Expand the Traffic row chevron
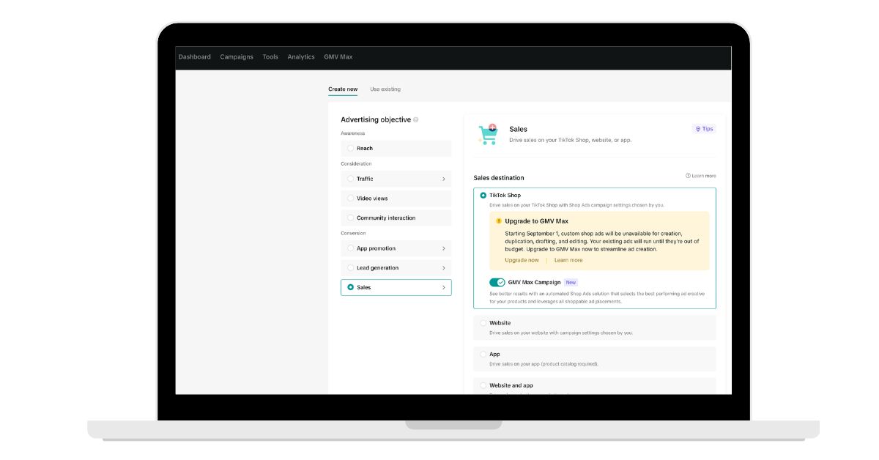The image size is (879, 460). coord(444,179)
